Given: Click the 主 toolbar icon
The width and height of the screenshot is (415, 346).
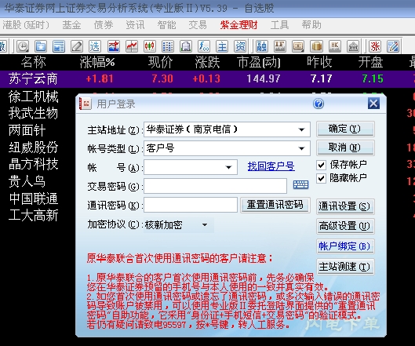Looking at the screenshot, I should coord(222,46).
